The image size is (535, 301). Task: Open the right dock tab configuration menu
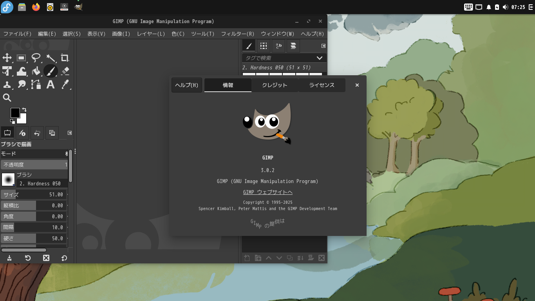(324, 46)
